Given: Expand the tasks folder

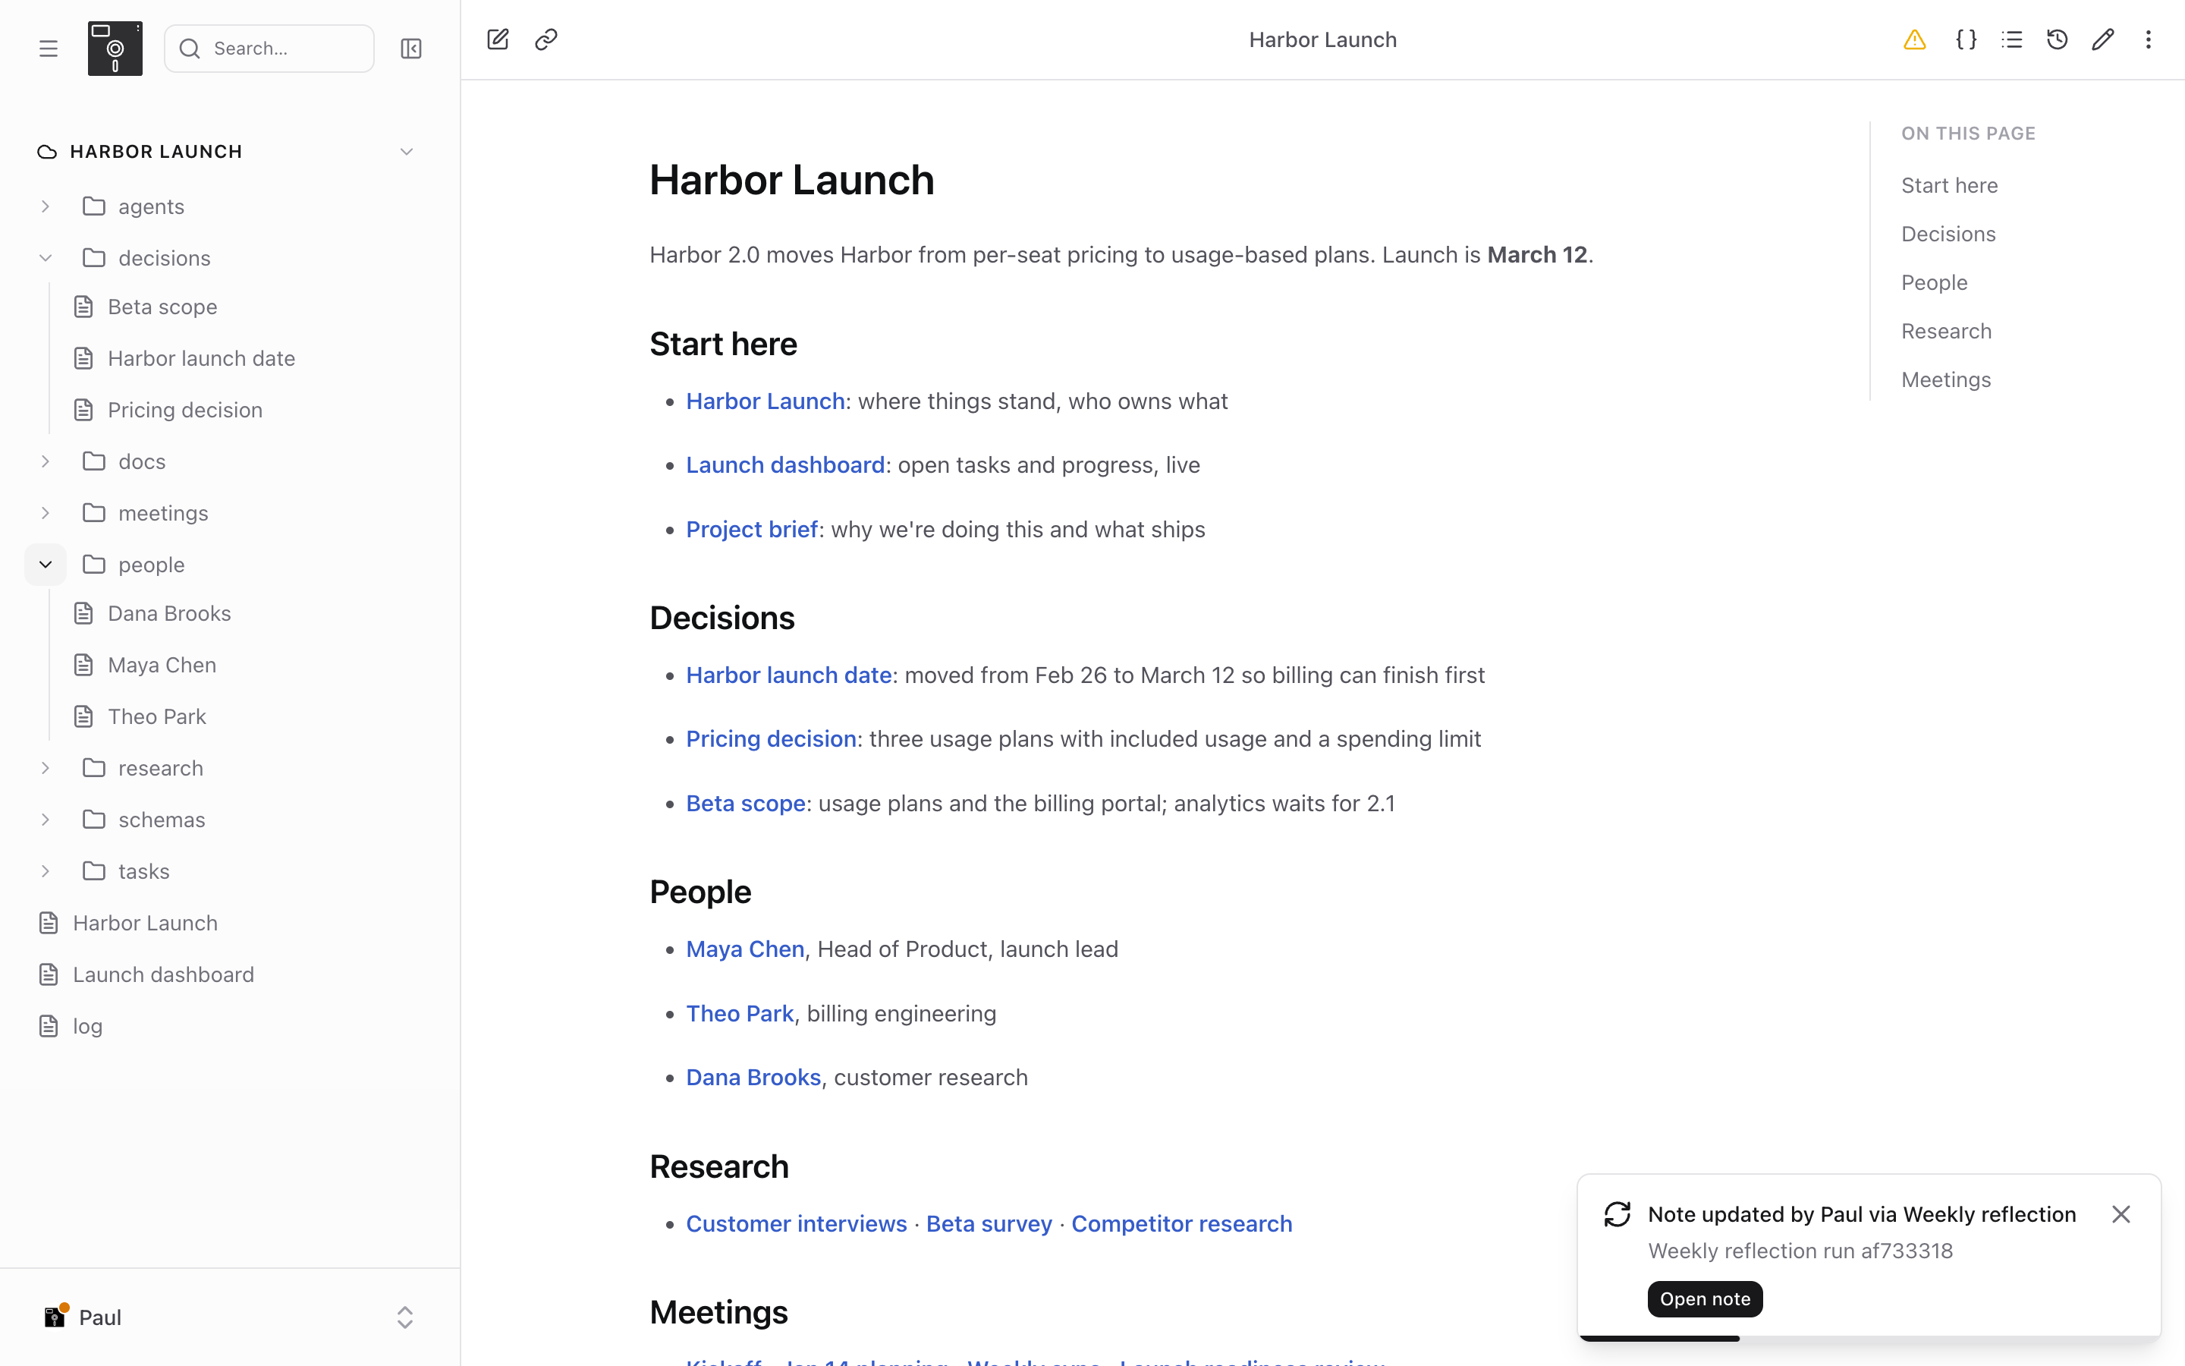Looking at the screenshot, I should coord(46,871).
